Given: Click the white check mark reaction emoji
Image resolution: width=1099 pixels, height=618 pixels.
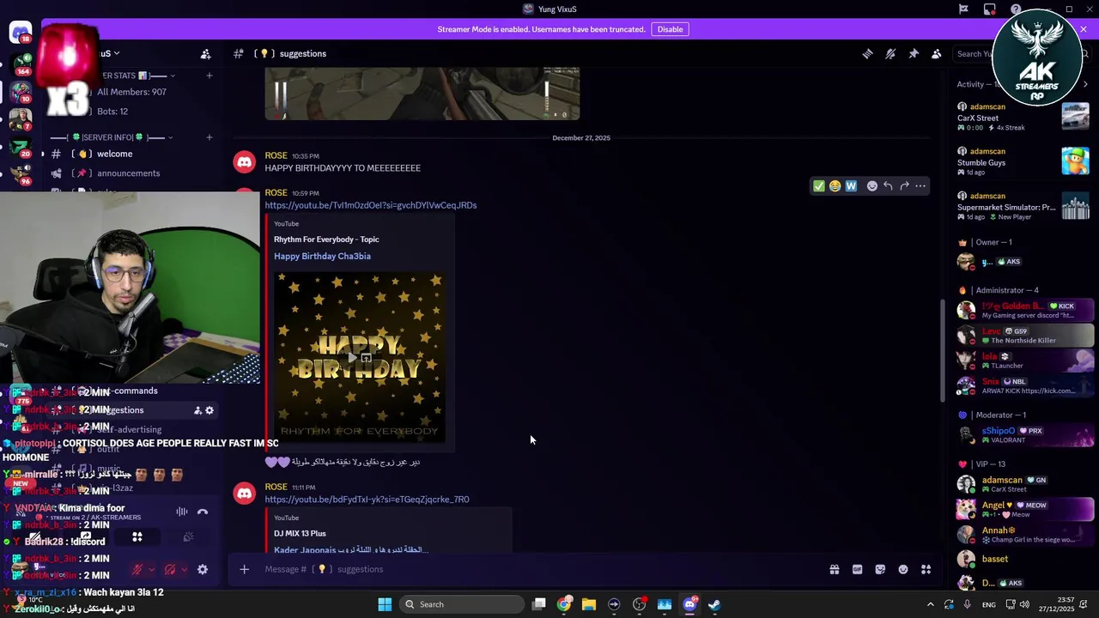Looking at the screenshot, I should pos(818,186).
